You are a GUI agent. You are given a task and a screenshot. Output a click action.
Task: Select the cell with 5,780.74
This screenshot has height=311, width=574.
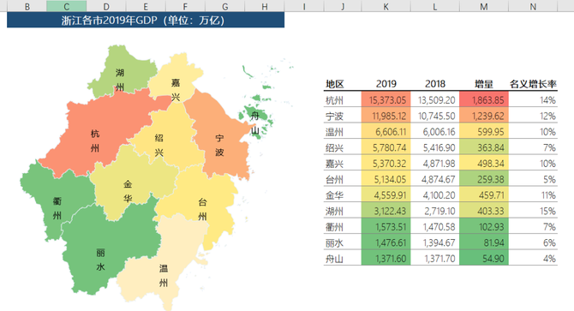(x=386, y=147)
